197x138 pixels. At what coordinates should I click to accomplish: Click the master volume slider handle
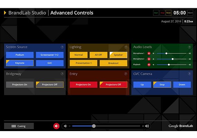[x=94, y=126]
